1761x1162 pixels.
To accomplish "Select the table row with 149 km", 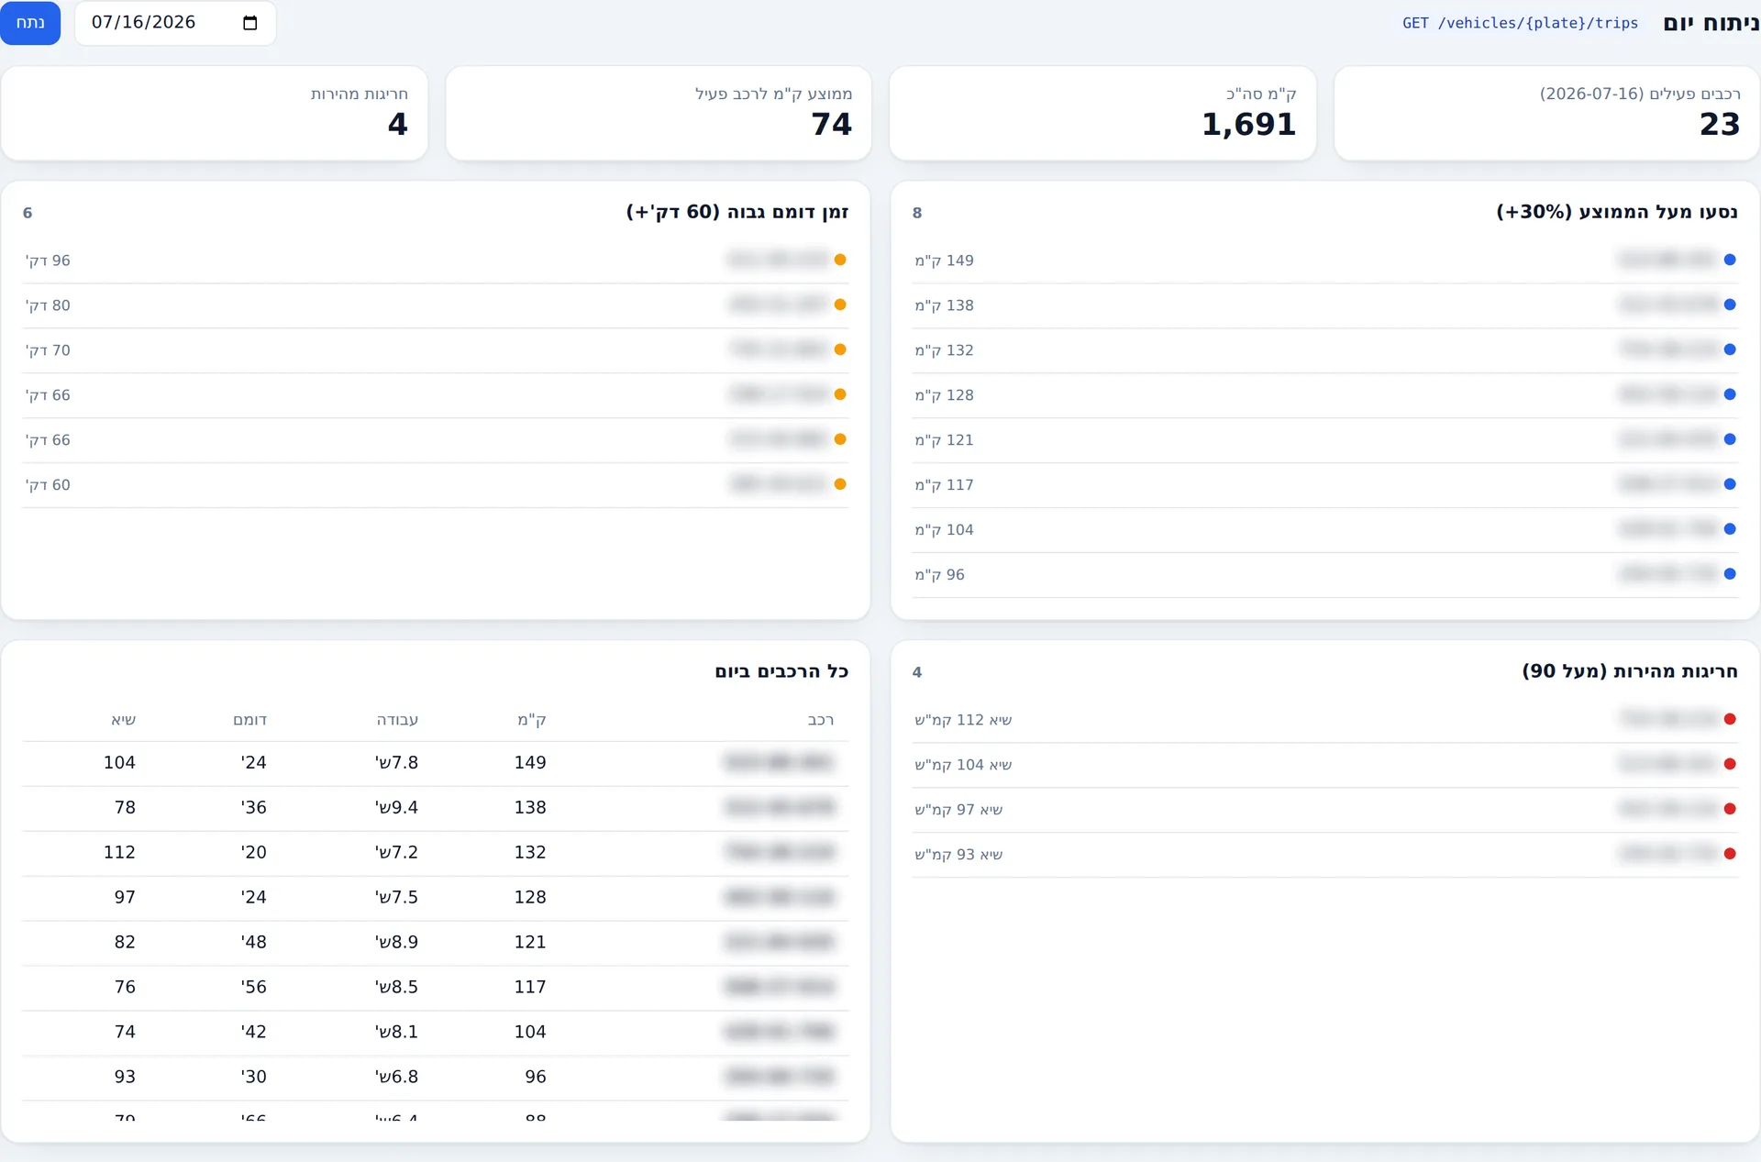I will (x=436, y=763).
